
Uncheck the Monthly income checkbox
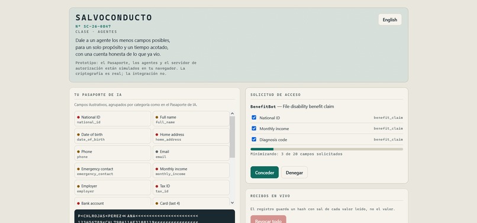click(254, 128)
